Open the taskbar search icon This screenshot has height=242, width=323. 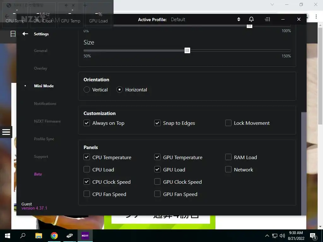click(x=23, y=236)
